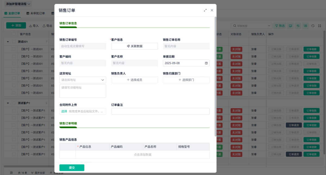Open the calendar icon in 单据日期

[206, 63]
